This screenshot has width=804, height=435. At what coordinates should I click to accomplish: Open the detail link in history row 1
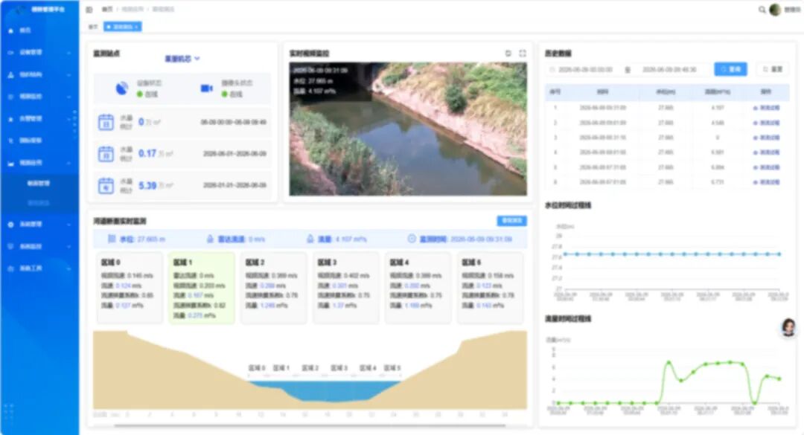coord(766,108)
